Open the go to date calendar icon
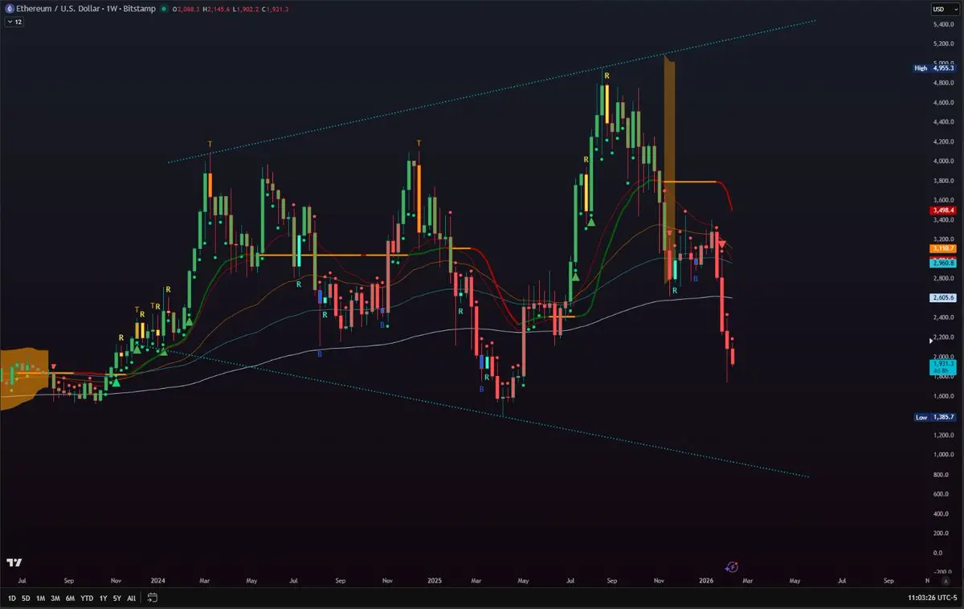The height and width of the screenshot is (609, 964). (x=152, y=598)
